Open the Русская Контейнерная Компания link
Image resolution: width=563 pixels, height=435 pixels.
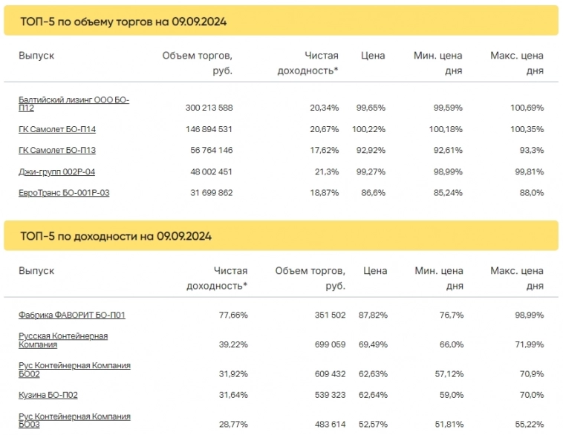point(63,341)
